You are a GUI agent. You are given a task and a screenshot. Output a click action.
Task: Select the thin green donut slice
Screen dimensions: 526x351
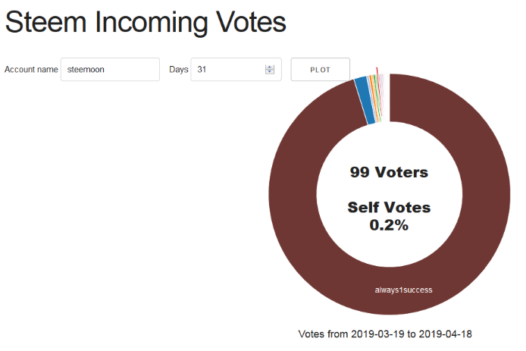point(377,98)
